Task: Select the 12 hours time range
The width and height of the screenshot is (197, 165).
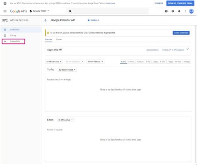Action: 140,62
